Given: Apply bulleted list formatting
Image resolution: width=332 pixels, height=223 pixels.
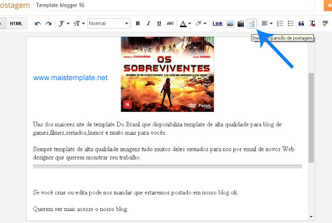Looking at the screenshot, I should [290, 23].
